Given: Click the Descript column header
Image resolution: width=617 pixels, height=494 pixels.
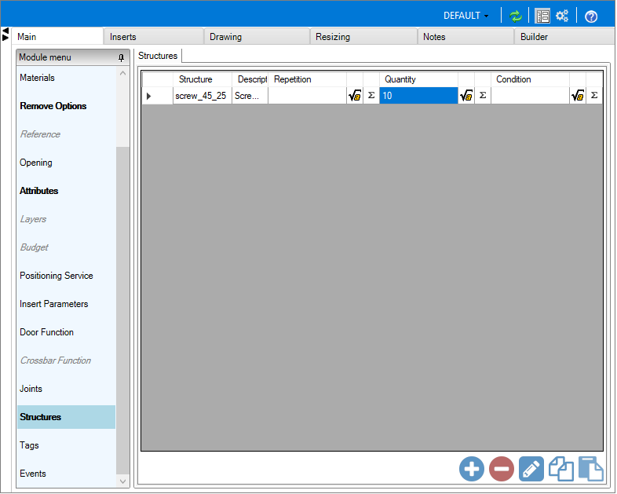Looking at the screenshot, I should [x=250, y=79].
